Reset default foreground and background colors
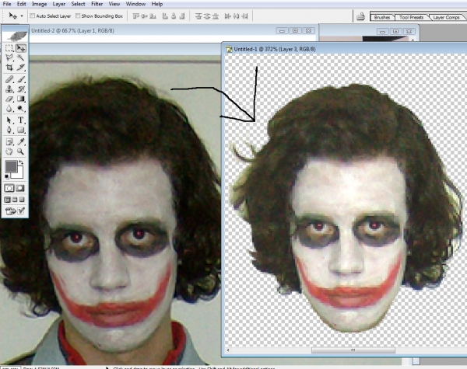The height and width of the screenshot is (369, 467). tap(7, 177)
